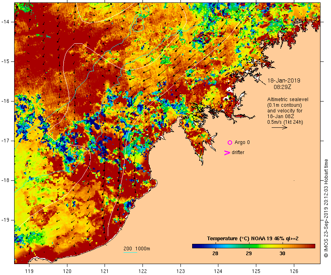
Task: Click the '-19' latitude axis label
Action: pos(5,220)
